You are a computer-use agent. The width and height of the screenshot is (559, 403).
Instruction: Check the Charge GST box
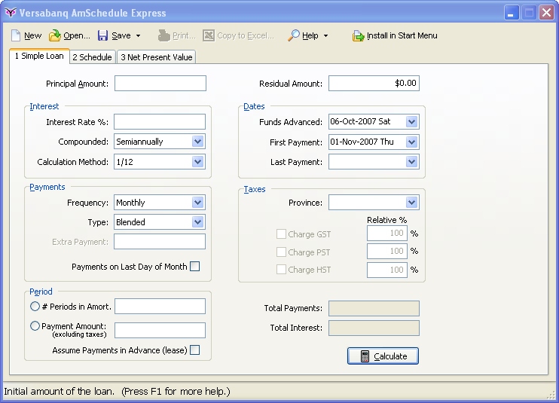(x=281, y=234)
